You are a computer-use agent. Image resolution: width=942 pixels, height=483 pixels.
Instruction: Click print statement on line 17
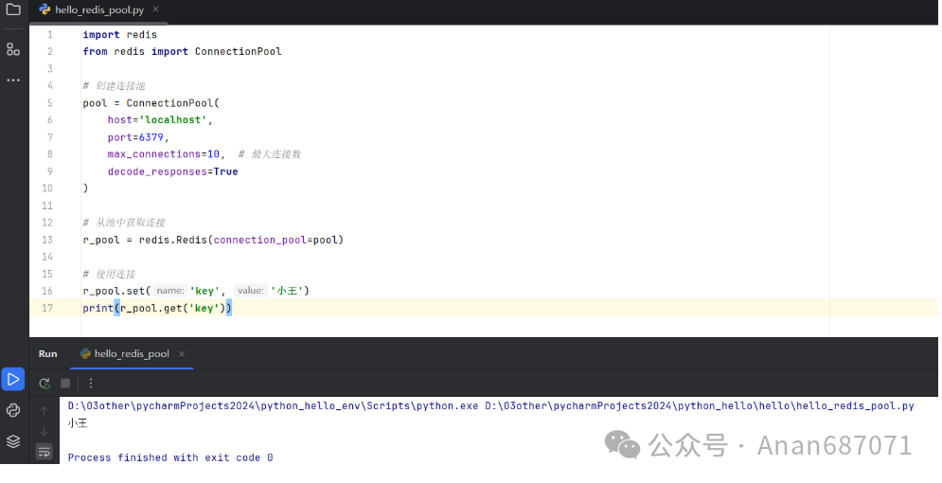pos(157,308)
